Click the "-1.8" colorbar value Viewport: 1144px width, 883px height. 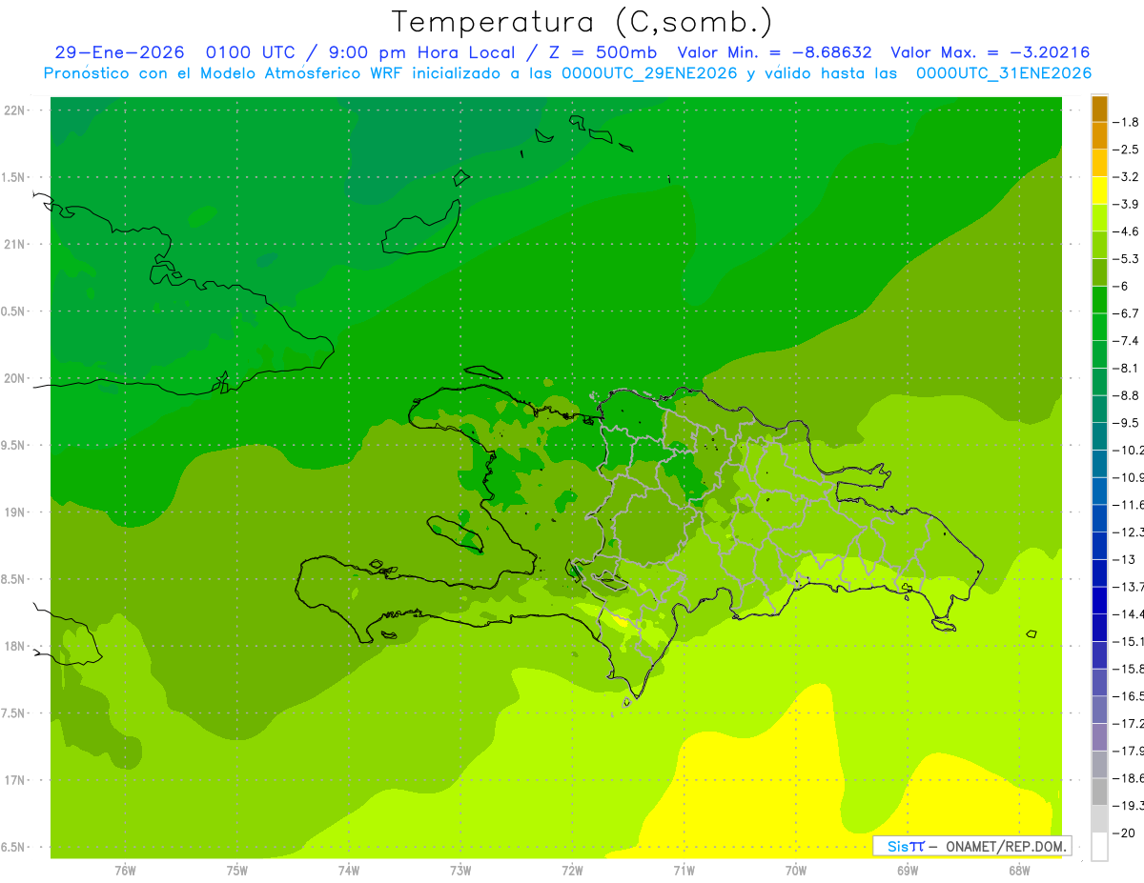tap(1126, 122)
